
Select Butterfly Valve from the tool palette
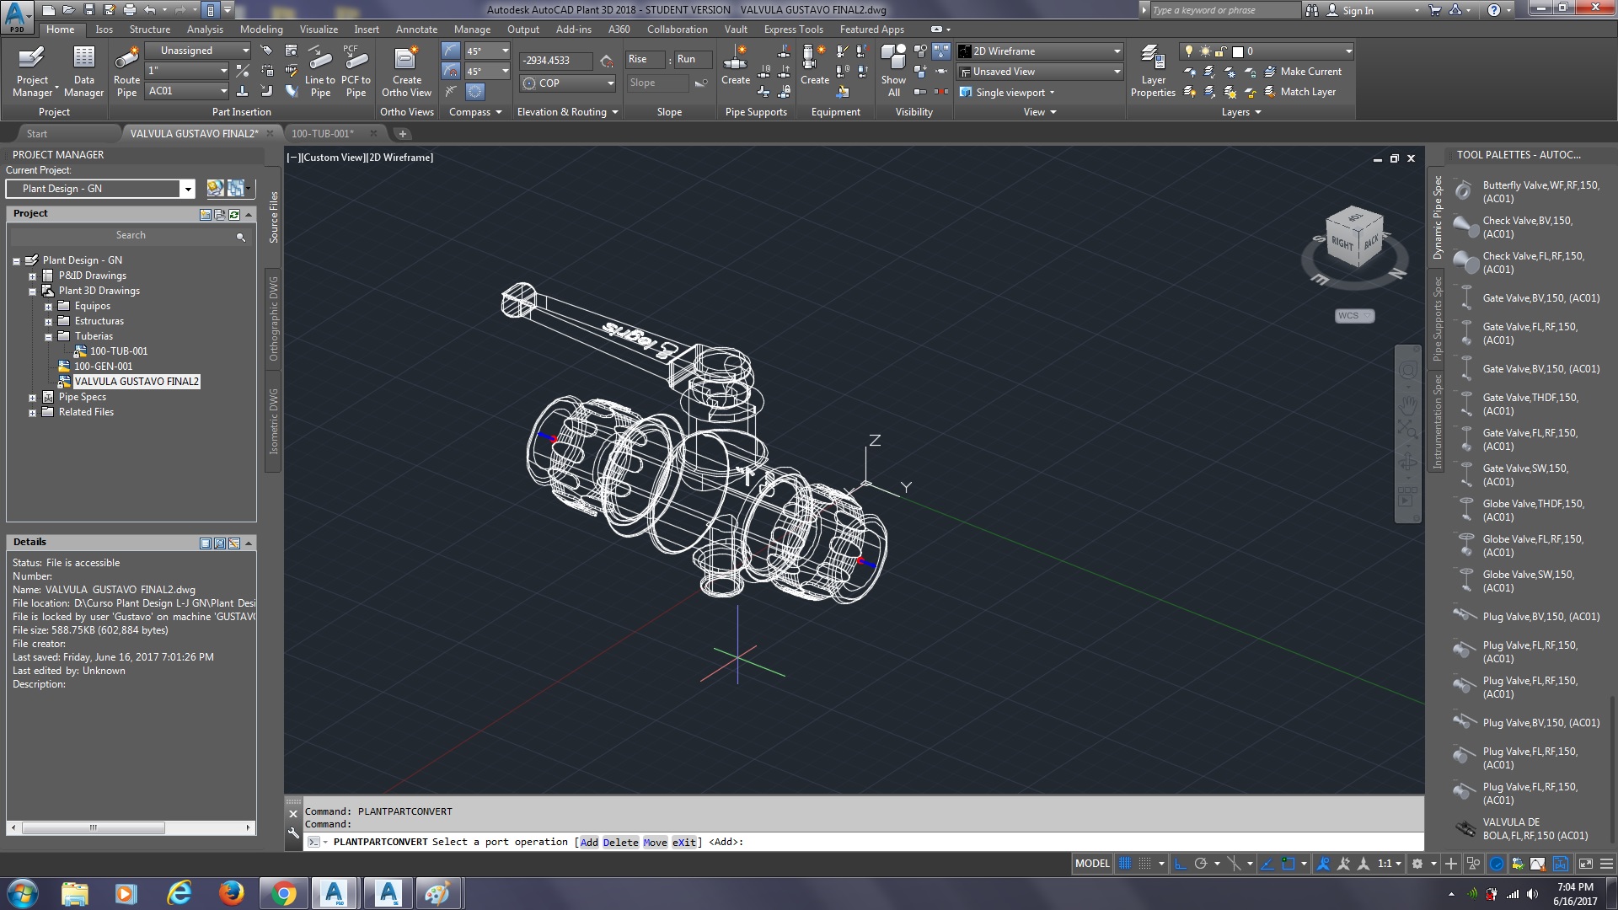(1534, 192)
